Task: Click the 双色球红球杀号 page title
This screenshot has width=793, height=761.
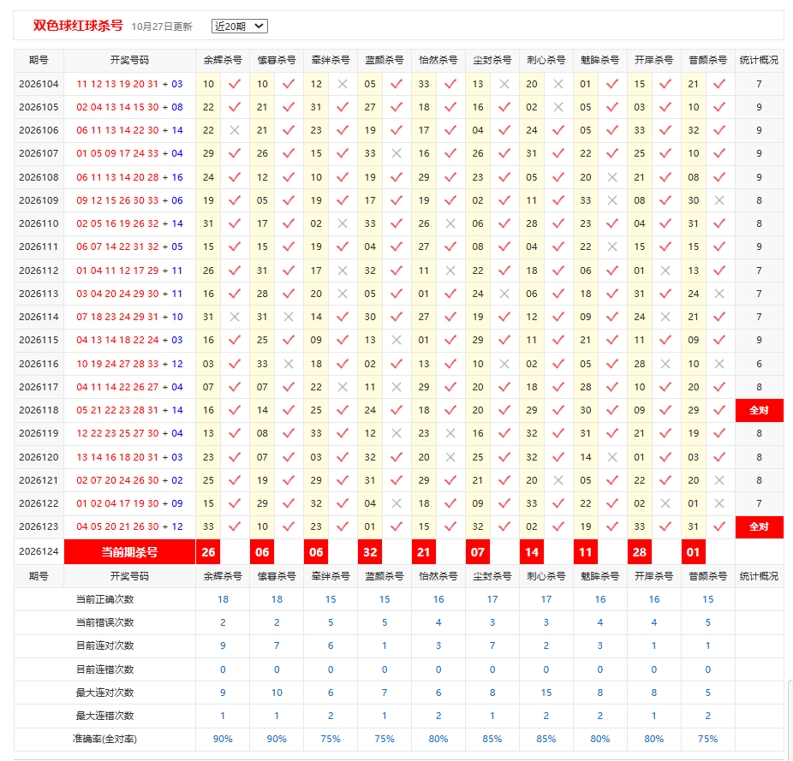Action: (x=78, y=26)
